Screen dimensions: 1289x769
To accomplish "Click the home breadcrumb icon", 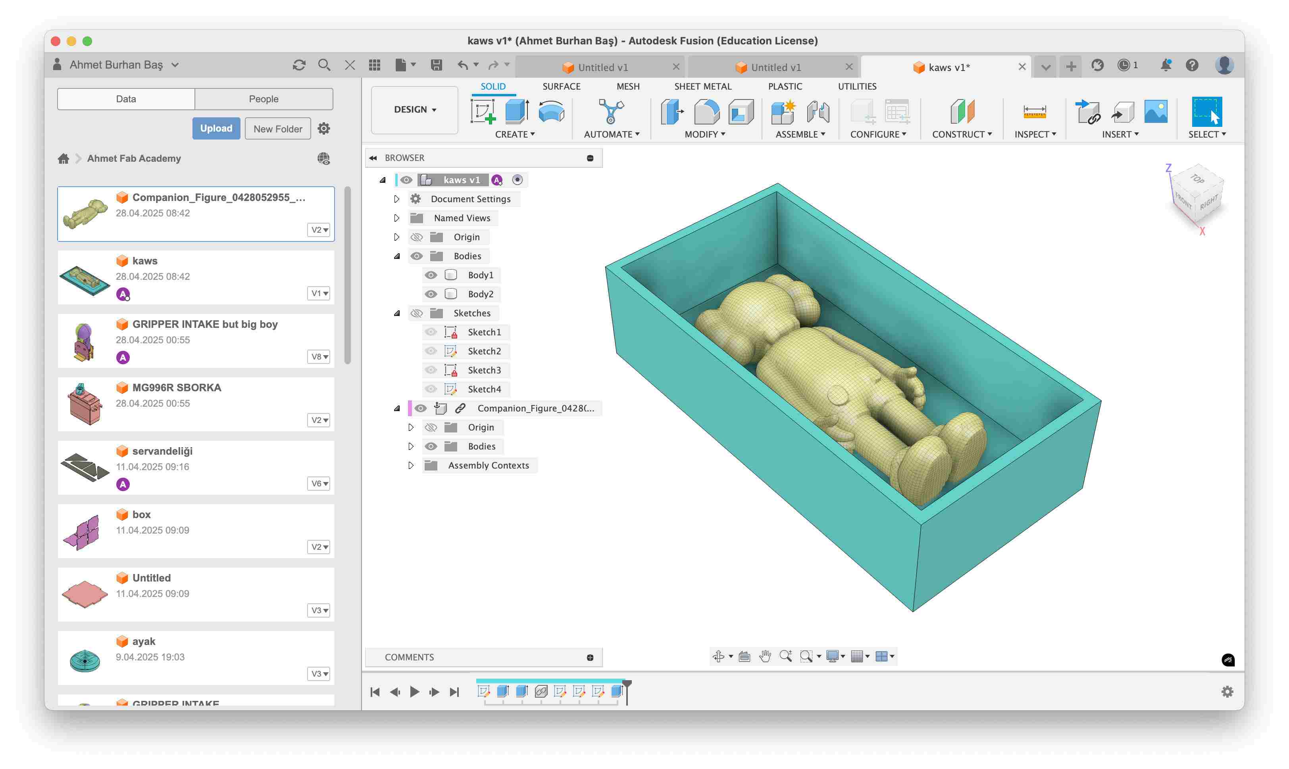I will click(x=63, y=159).
